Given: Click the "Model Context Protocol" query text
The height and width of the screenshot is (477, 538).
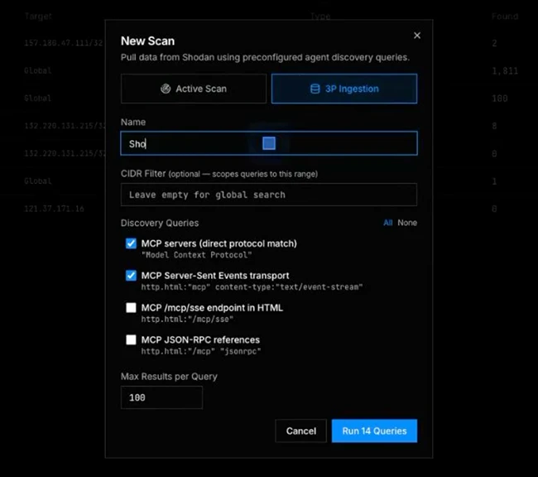Looking at the screenshot, I should click(197, 255).
